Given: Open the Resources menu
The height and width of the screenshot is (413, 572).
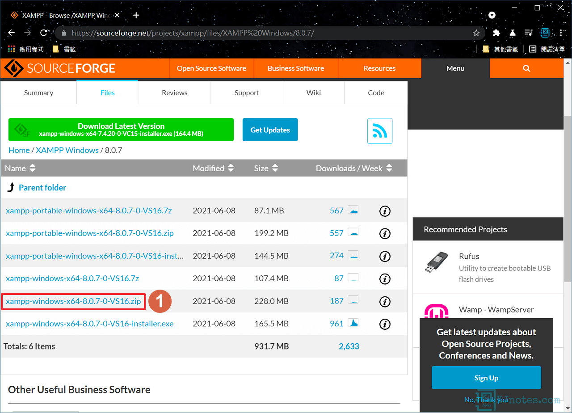Looking at the screenshot, I should click(379, 68).
